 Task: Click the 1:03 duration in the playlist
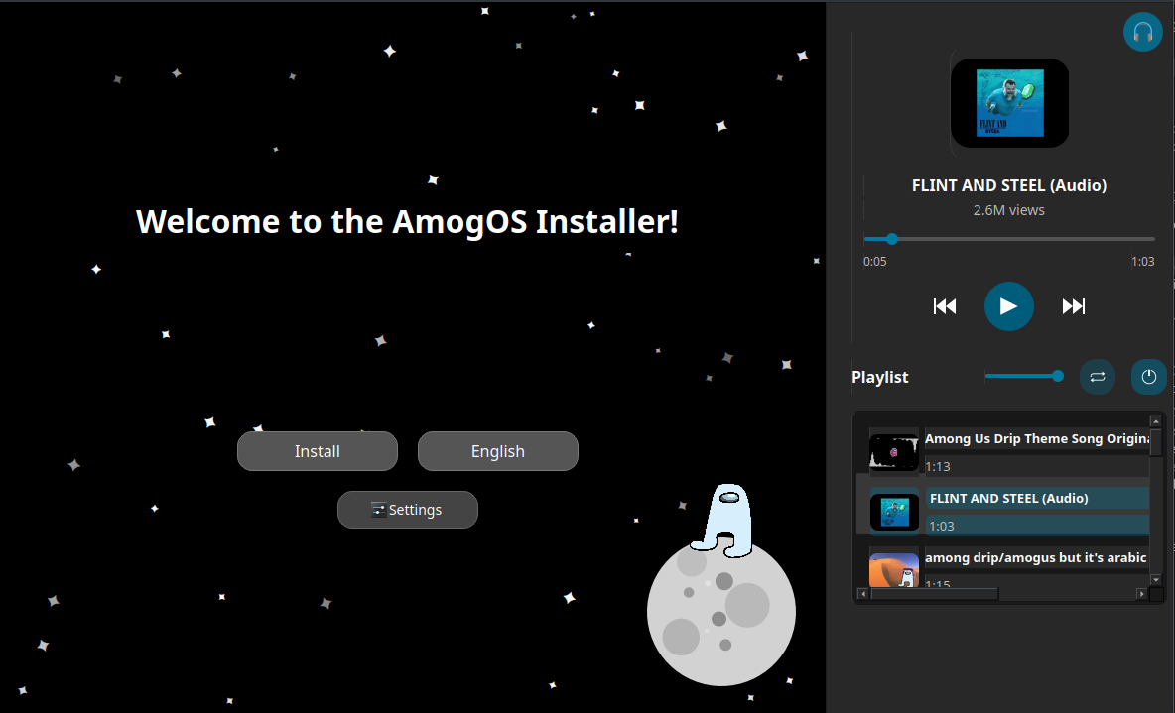pos(942,526)
